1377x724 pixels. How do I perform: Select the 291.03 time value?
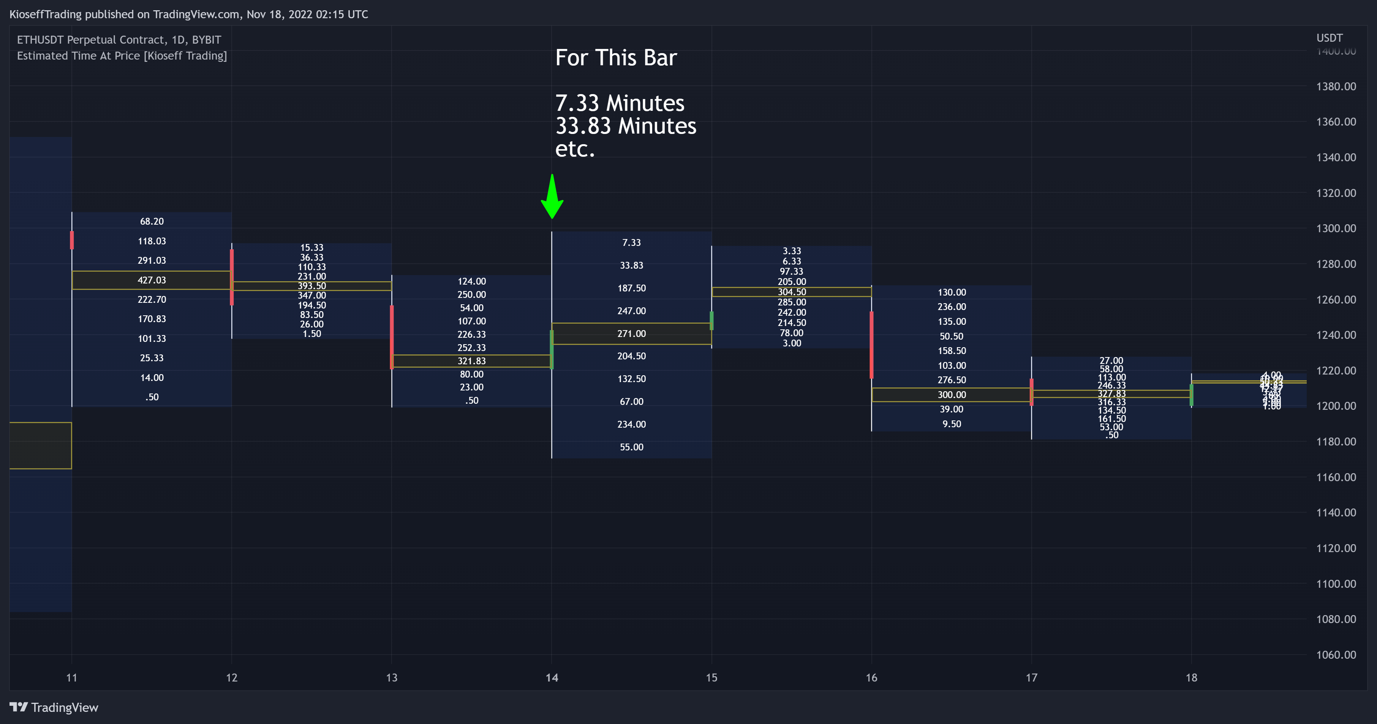pos(152,261)
